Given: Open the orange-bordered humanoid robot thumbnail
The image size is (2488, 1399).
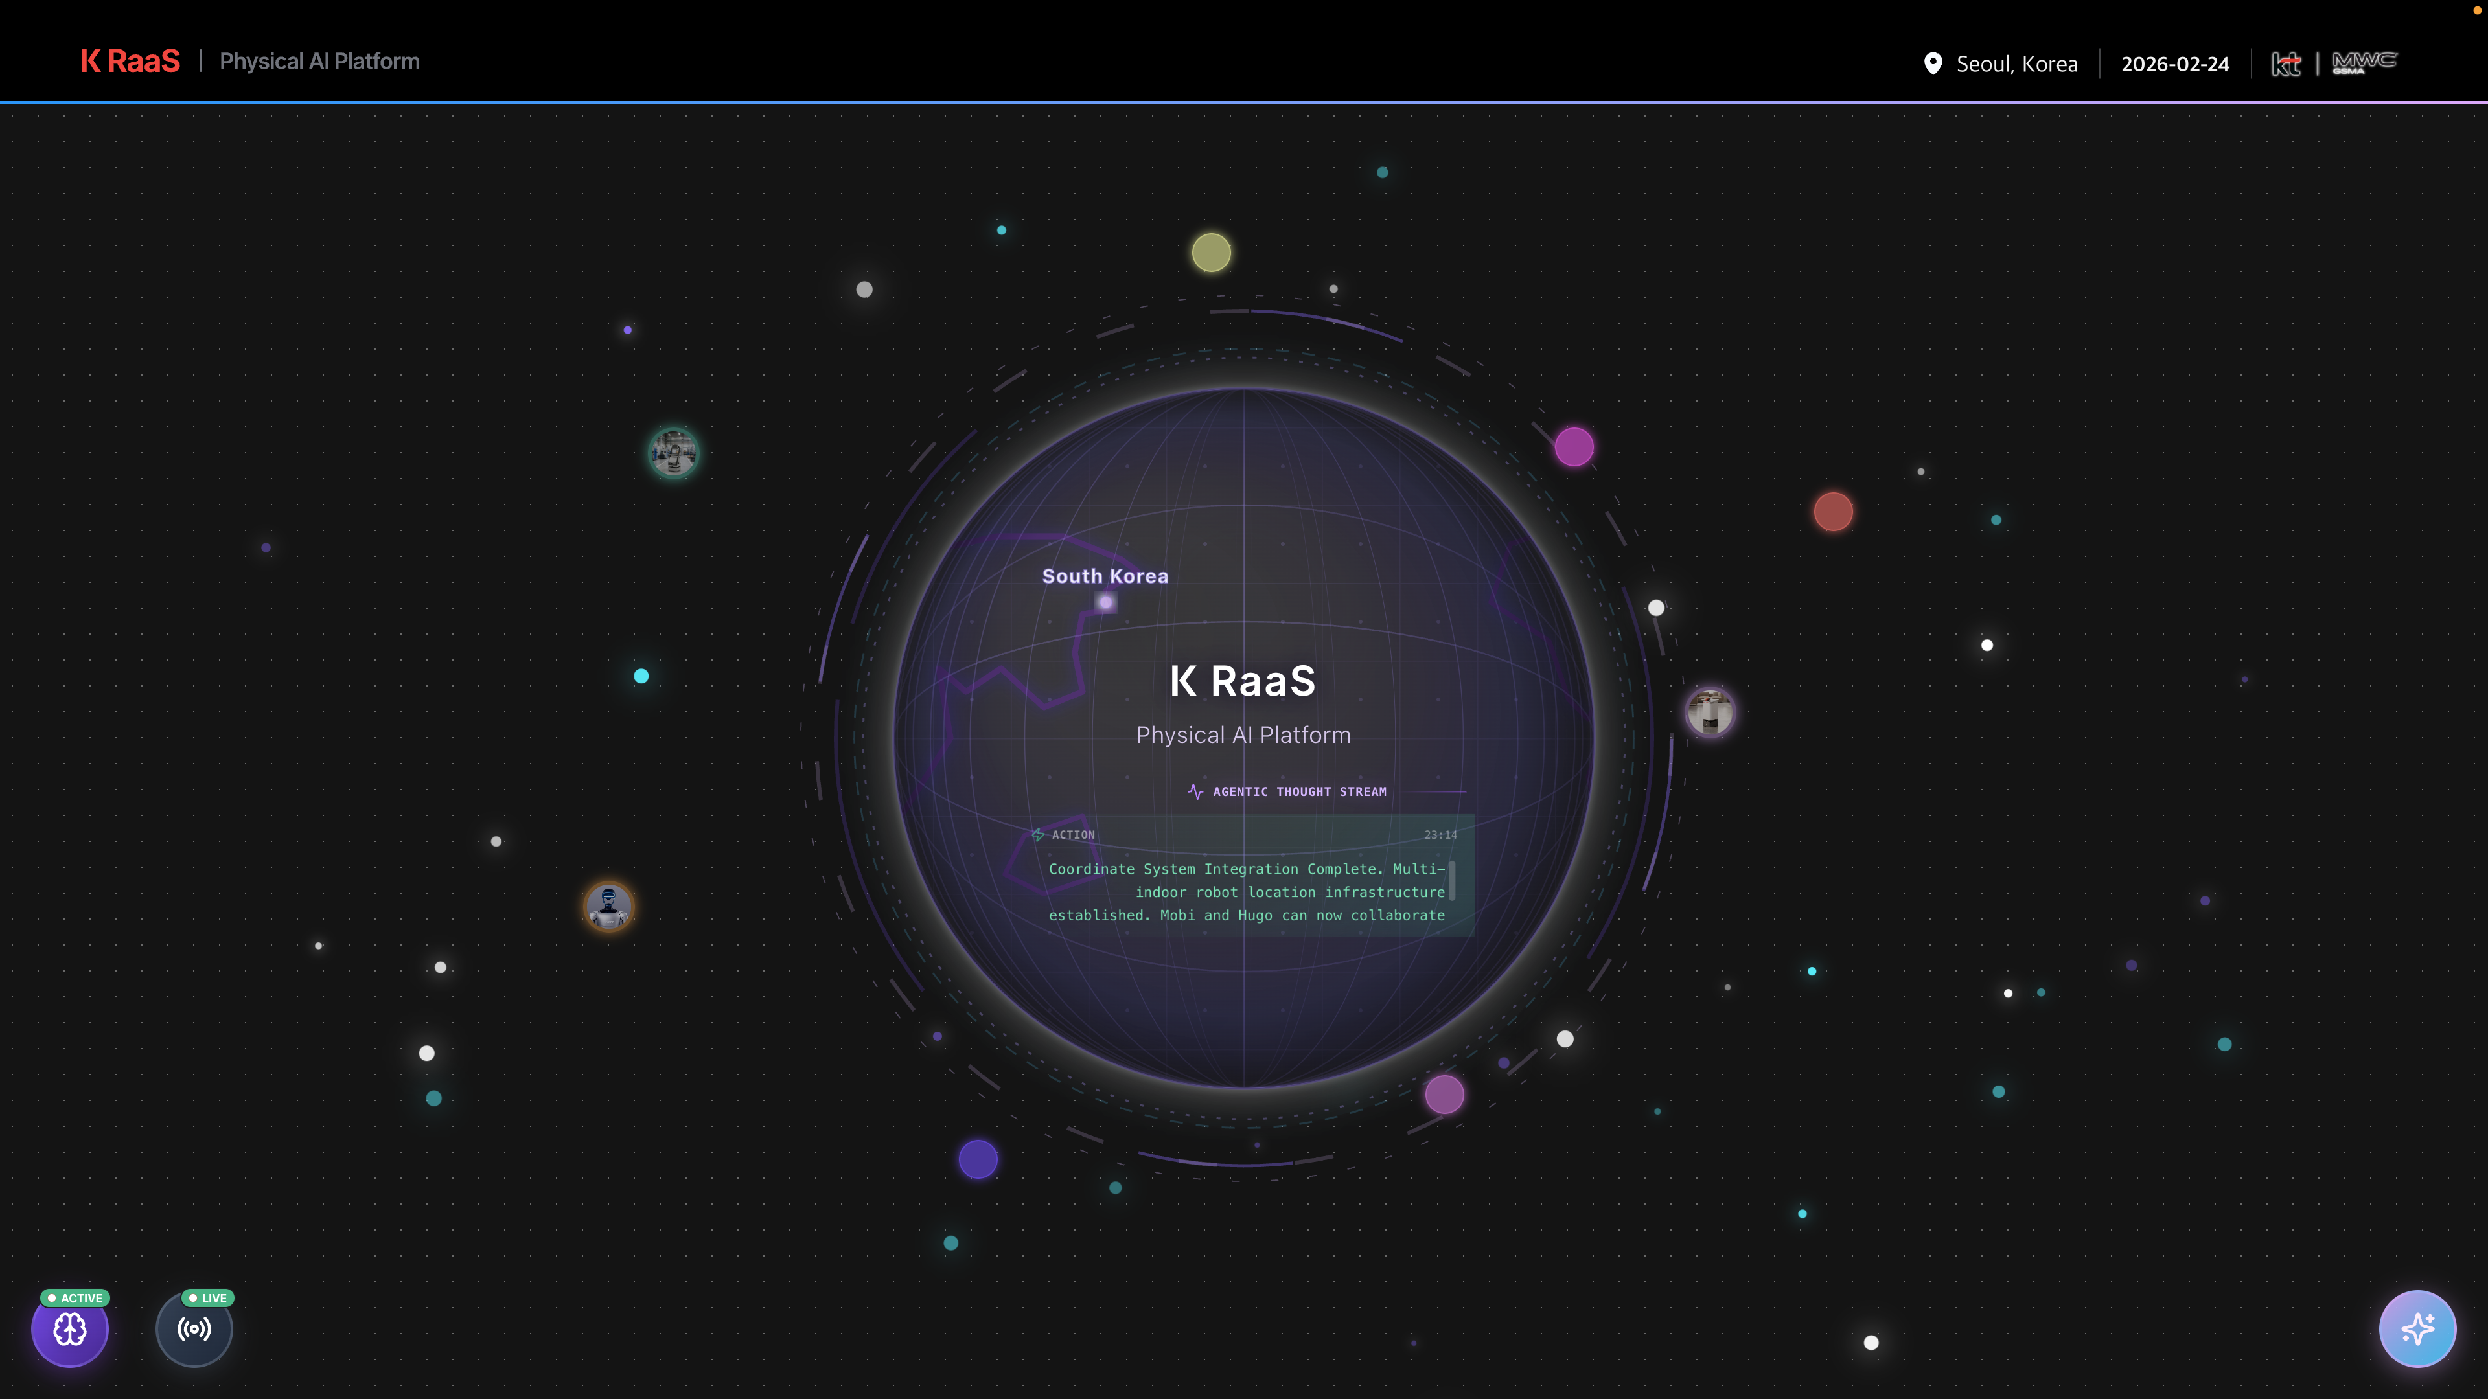Looking at the screenshot, I should (608, 907).
